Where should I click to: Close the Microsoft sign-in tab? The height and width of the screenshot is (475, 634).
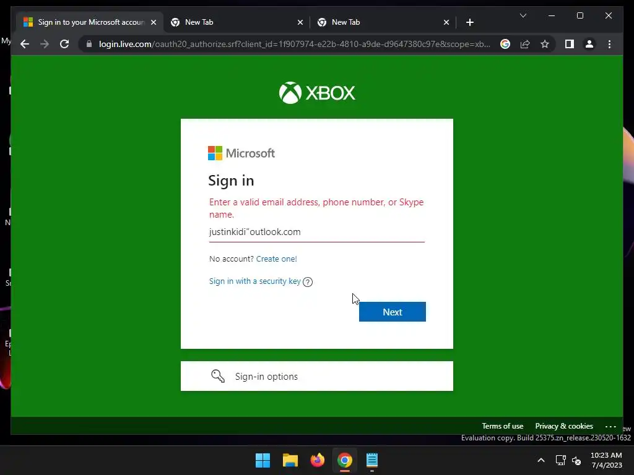click(x=154, y=22)
